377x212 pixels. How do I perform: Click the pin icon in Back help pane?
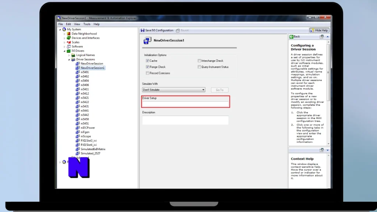[x=321, y=36]
